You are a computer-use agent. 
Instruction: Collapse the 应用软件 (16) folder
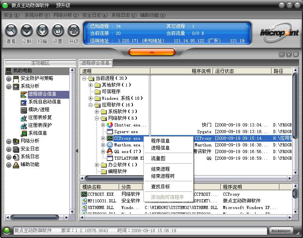90,105
